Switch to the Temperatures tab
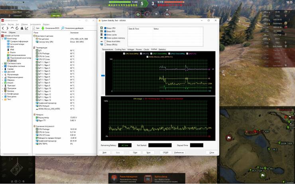Image resolution: width=295 pixels, height=184 pixels. pyautogui.click(x=107, y=49)
